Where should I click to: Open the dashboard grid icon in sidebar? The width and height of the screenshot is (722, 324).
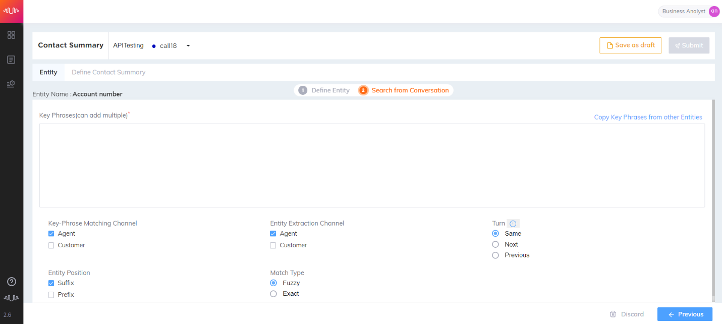point(11,35)
